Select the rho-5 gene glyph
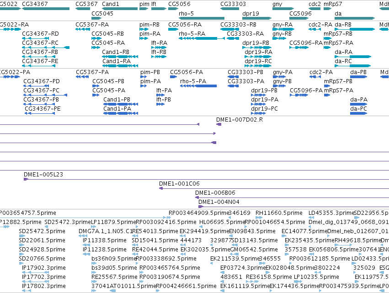This screenshot has height=293, width=389. coord(202,18)
